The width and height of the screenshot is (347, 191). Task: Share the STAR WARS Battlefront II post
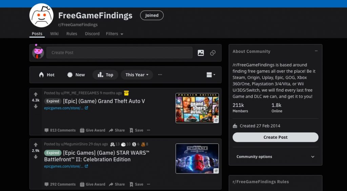(x=117, y=184)
